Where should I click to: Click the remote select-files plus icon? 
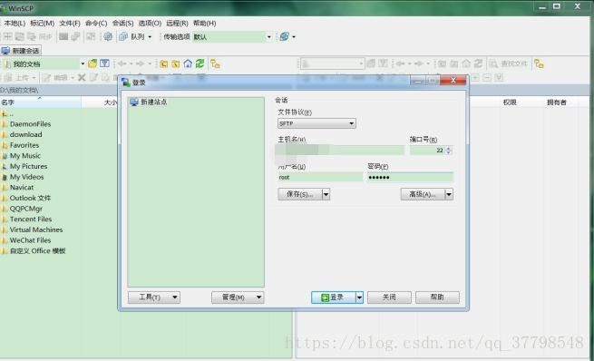[475, 78]
